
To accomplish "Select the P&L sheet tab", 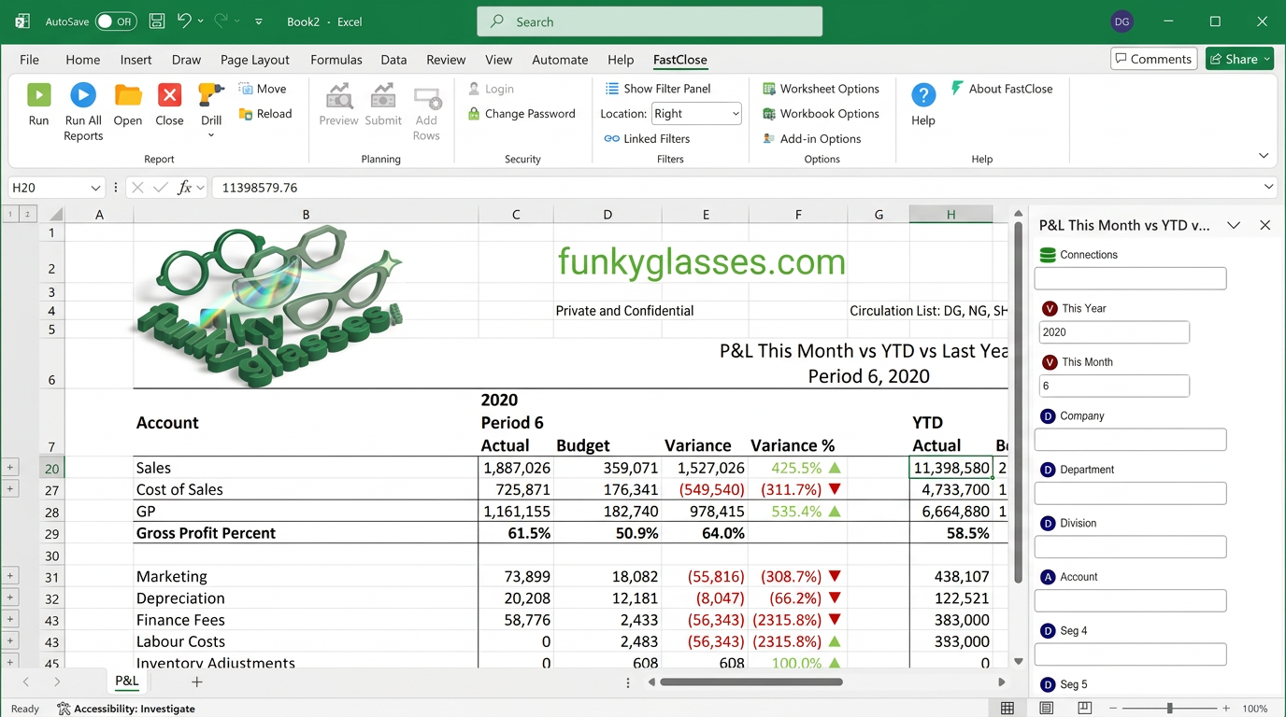I will point(127,682).
